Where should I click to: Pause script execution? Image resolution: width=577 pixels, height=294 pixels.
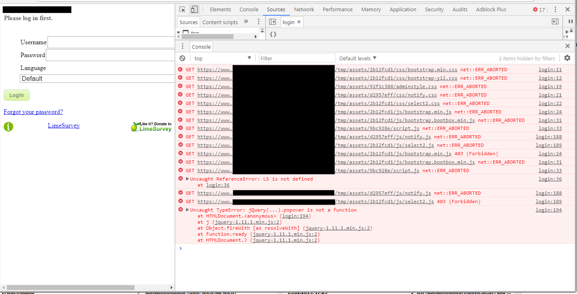click(570, 21)
